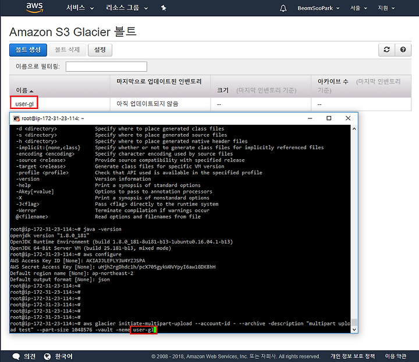The image size is (419, 362).
Task: Open 개인 정보 보호 정책 link
Action: (x=353, y=356)
